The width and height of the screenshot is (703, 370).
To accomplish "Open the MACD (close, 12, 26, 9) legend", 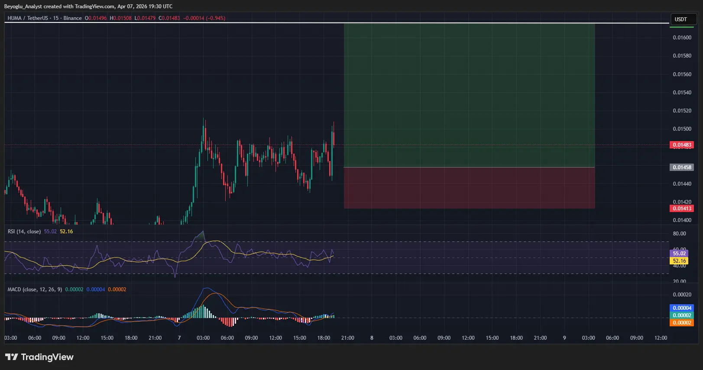I will (35, 290).
